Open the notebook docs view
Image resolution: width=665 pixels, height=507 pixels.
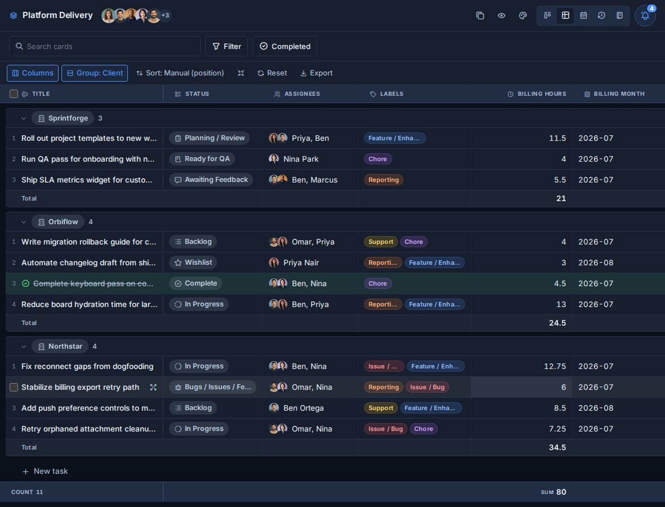coord(619,16)
